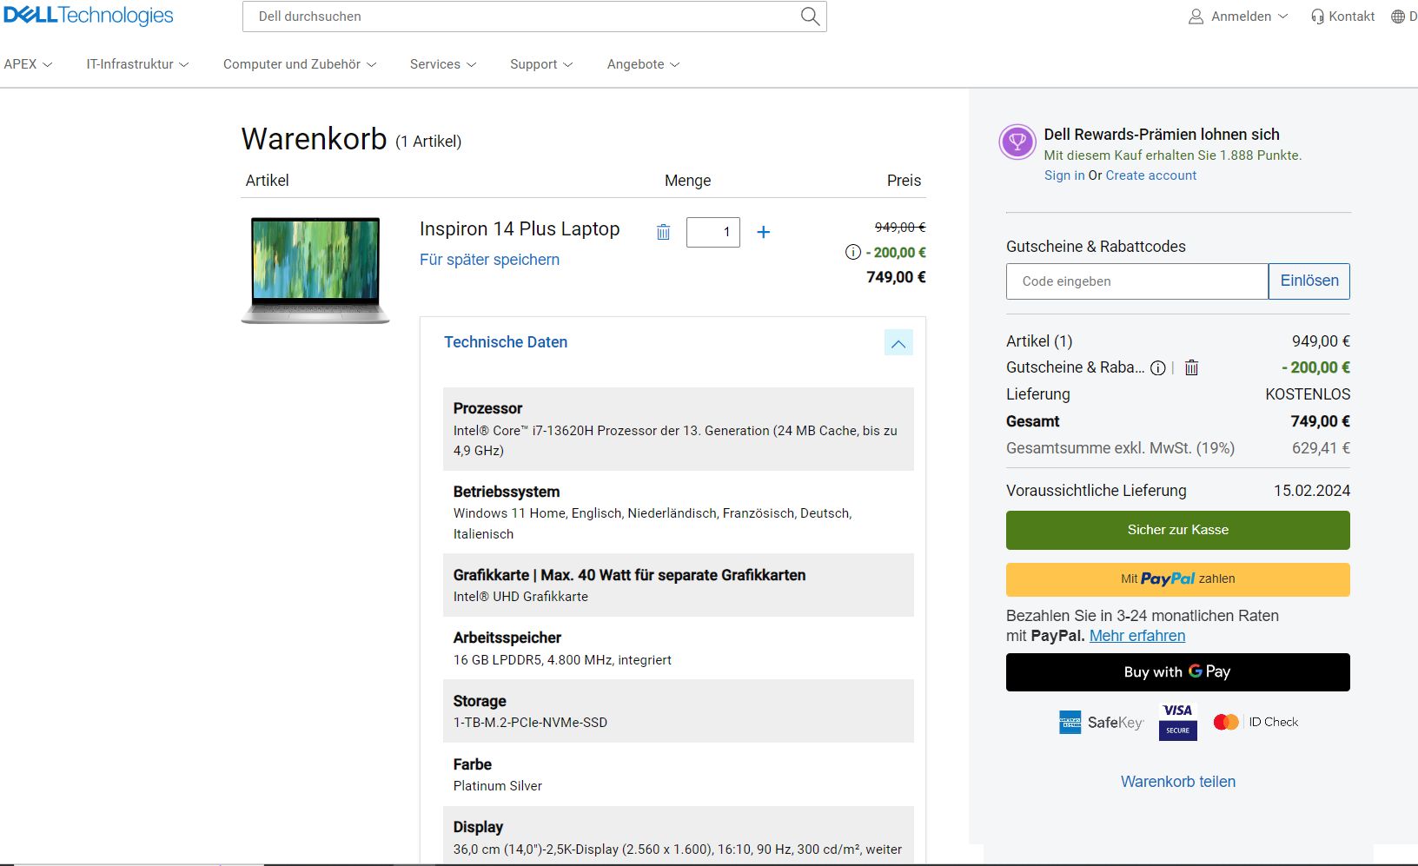Click the Farbe specification heading
The image size is (1418, 866).
473,764
